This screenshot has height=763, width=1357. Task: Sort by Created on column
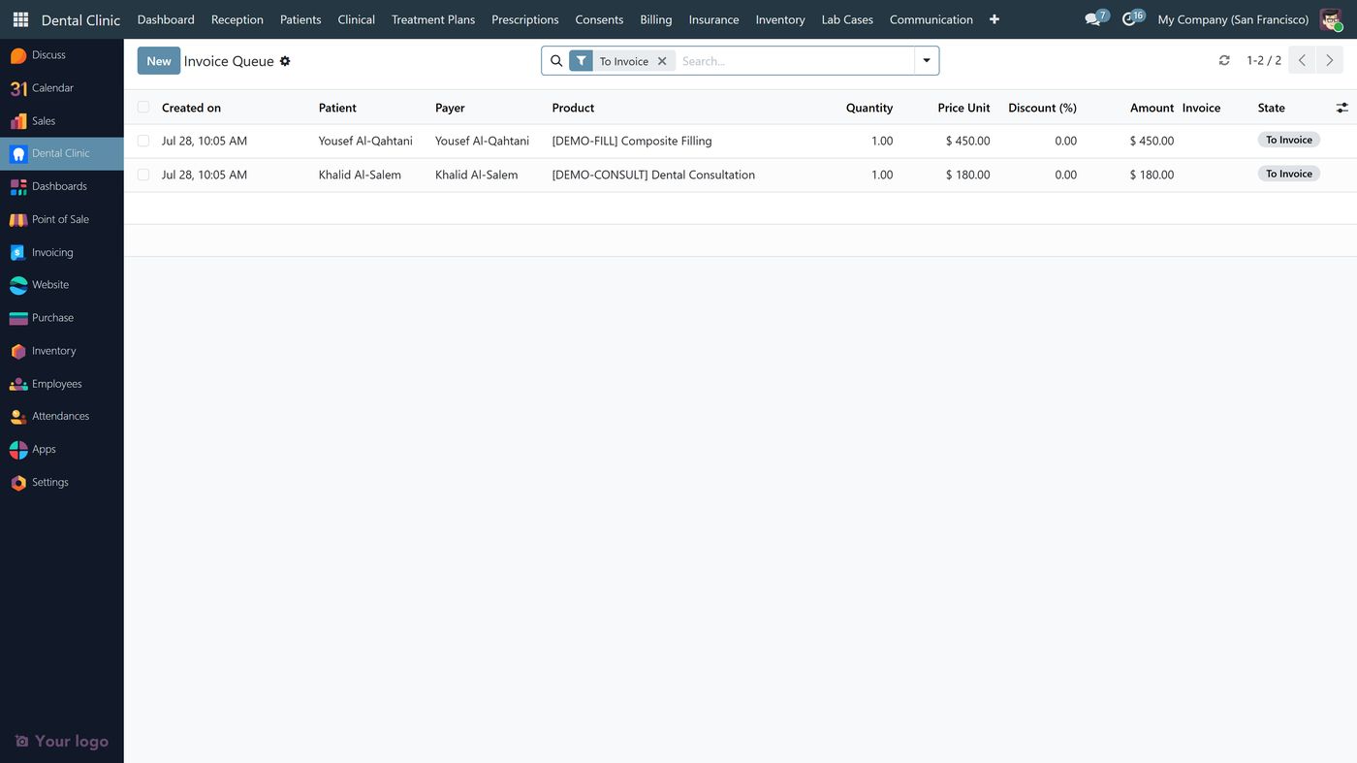[x=191, y=108]
